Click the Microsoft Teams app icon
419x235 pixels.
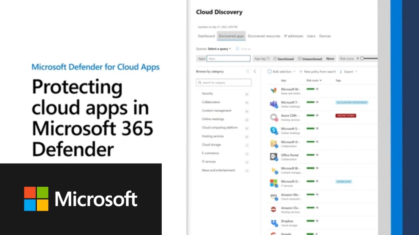point(273,104)
